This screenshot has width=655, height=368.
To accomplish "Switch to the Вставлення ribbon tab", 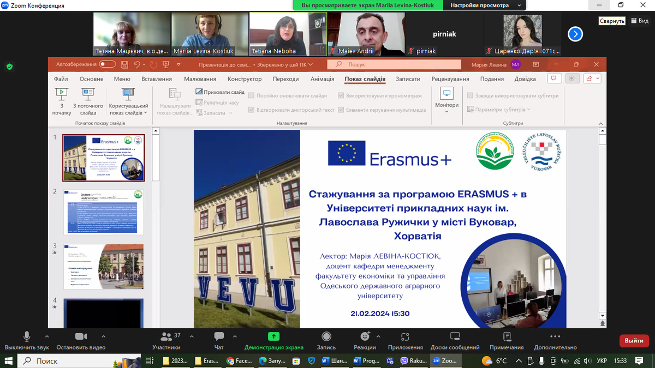I will [157, 79].
